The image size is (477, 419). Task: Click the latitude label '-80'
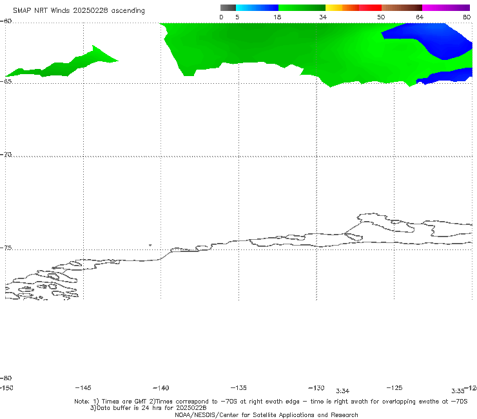[6, 378]
